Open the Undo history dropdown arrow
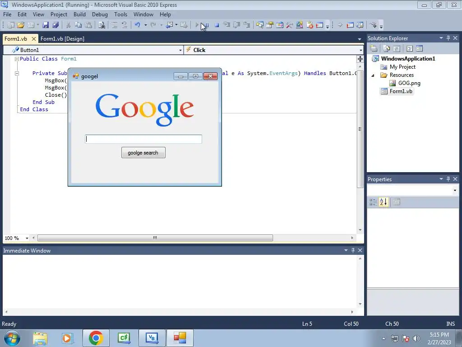The width and height of the screenshot is (462, 347). 146,25
